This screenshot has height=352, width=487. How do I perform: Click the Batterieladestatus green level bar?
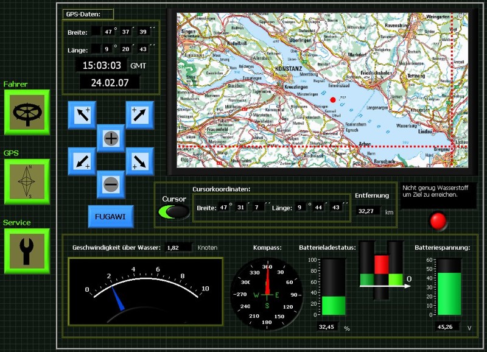(333, 304)
